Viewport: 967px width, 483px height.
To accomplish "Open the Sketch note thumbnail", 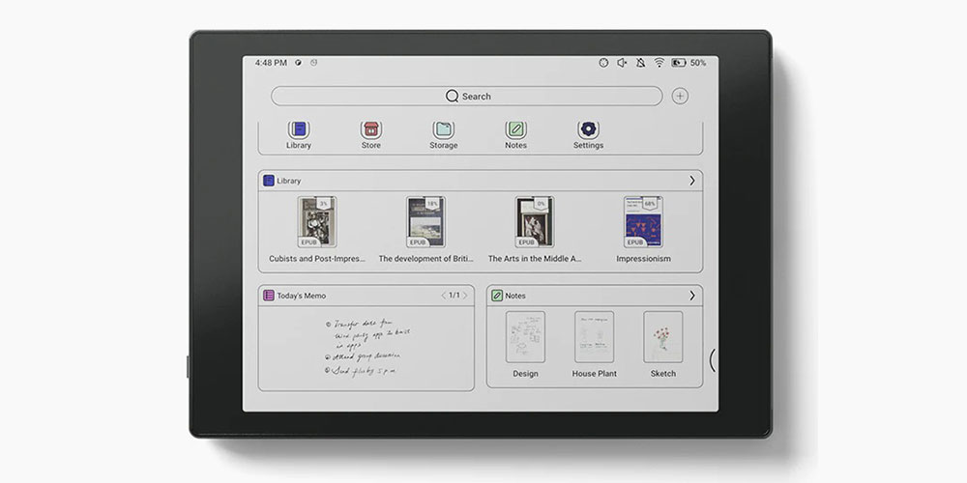I will [x=663, y=337].
